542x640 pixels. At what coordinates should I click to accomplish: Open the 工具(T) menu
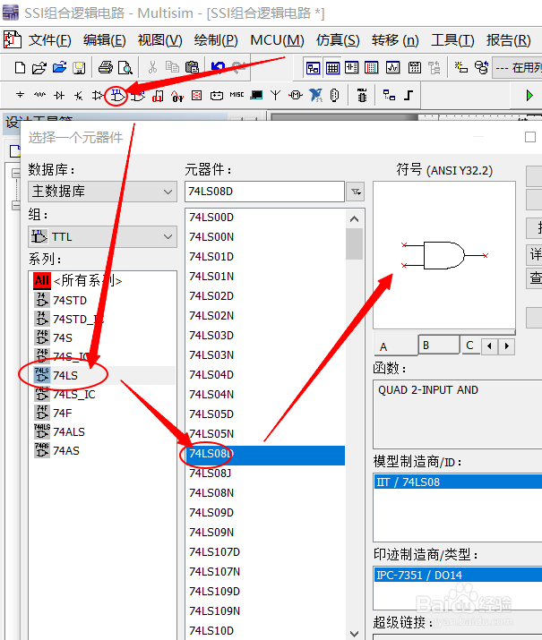point(452,40)
